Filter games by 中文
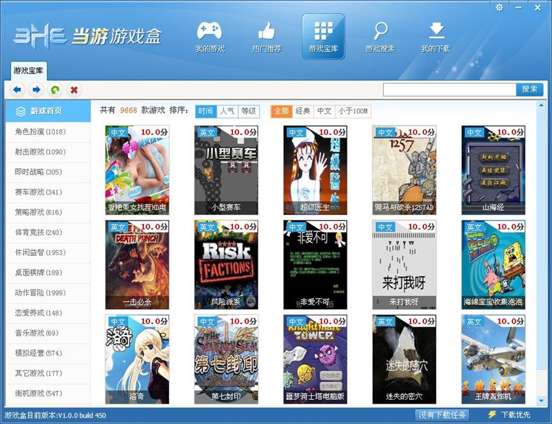Viewport: 552px width, 424px height. (x=324, y=111)
